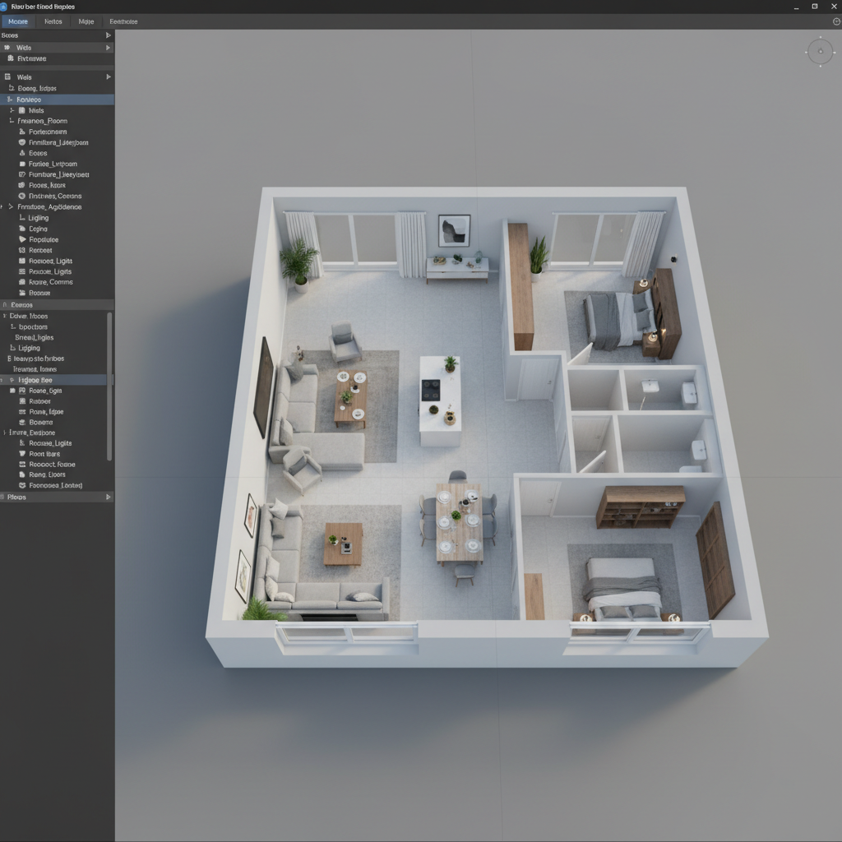Switch to the Mgje tab
842x842 pixels.
(86, 21)
